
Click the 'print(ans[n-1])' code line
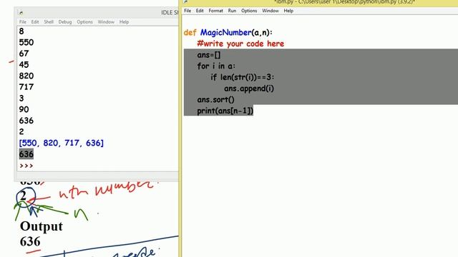click(225, 111)
